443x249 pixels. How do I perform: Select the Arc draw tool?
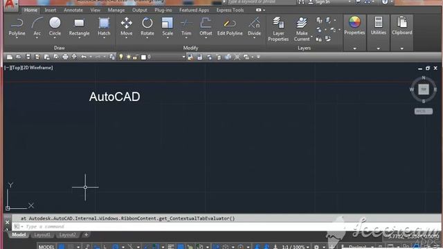click(37, 27)
